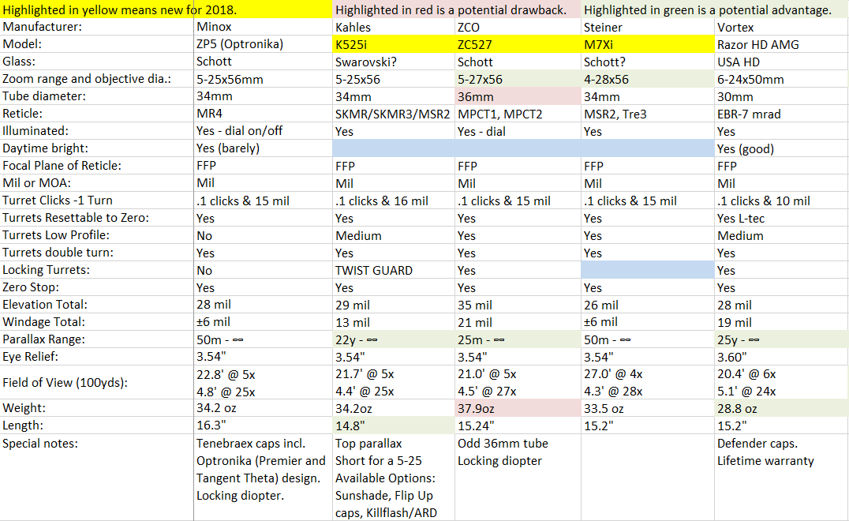The image size is (849, 521).
Task: Click the 'Highlighted in red' legend cell
Action: click(x=457, y=10)
